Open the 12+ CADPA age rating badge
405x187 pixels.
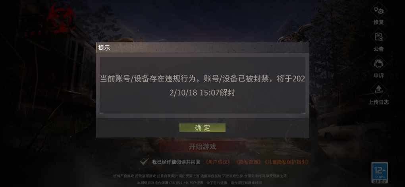pyautogui.click(x=380, y=172)
